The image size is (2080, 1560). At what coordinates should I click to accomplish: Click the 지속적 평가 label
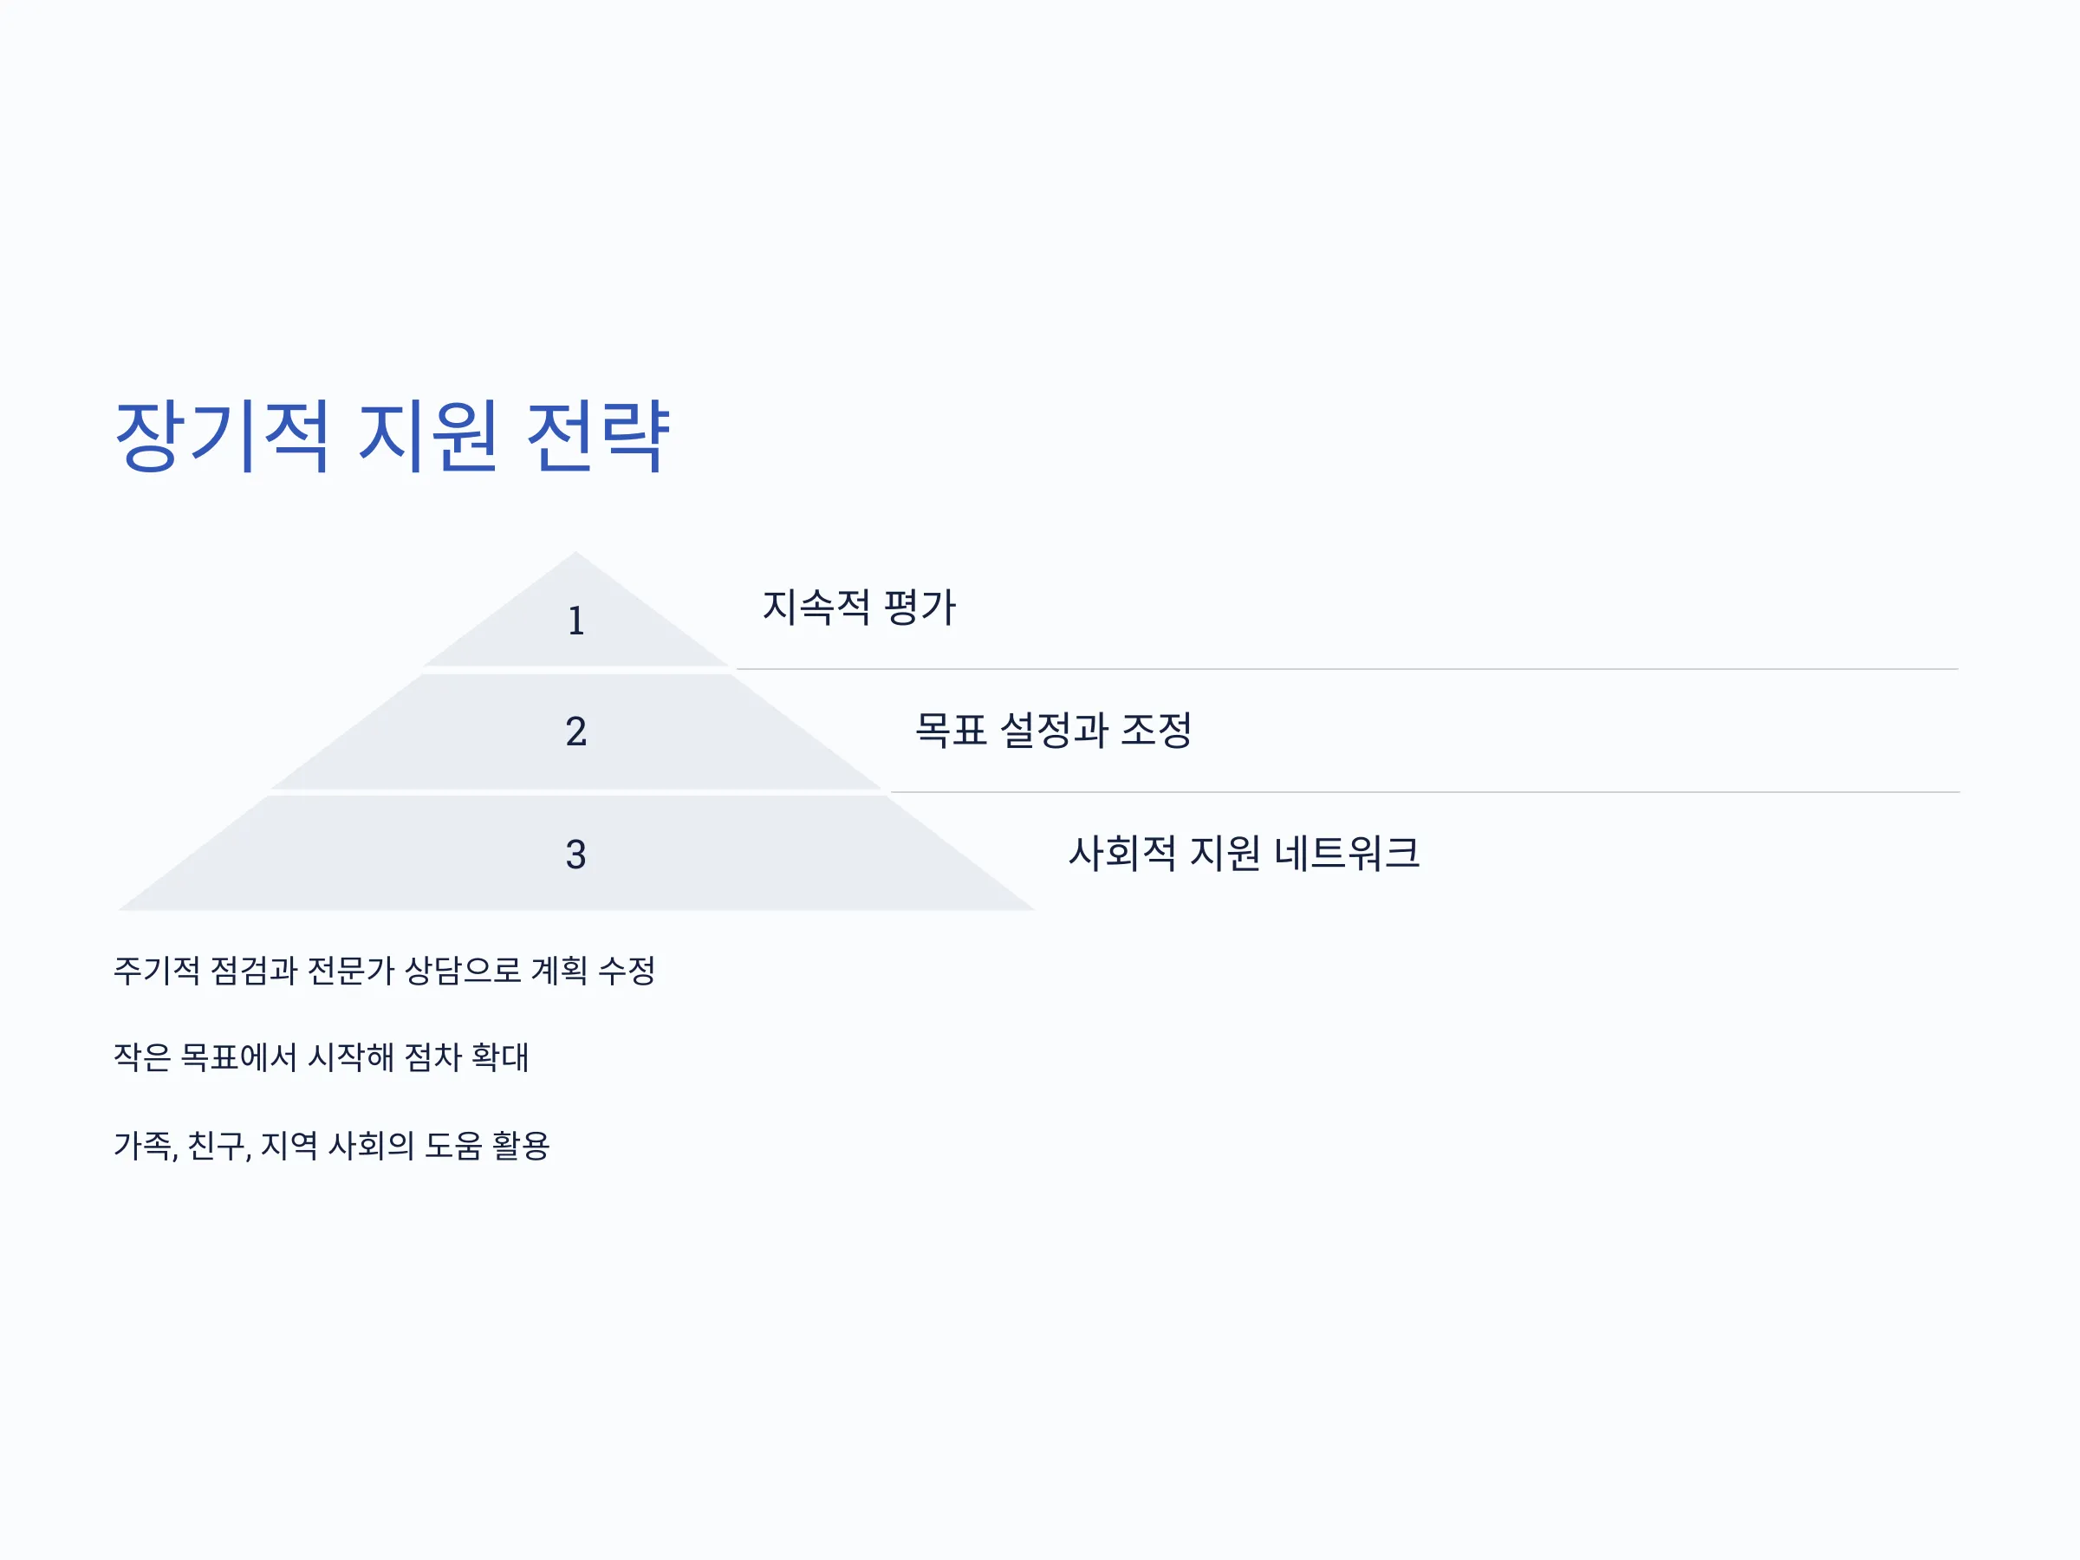click(x=859, y=607)
